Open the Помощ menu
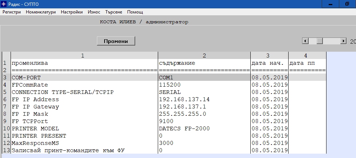Image resolution: width=356 pixels, height=158 pixels. (x=135, y=12)
